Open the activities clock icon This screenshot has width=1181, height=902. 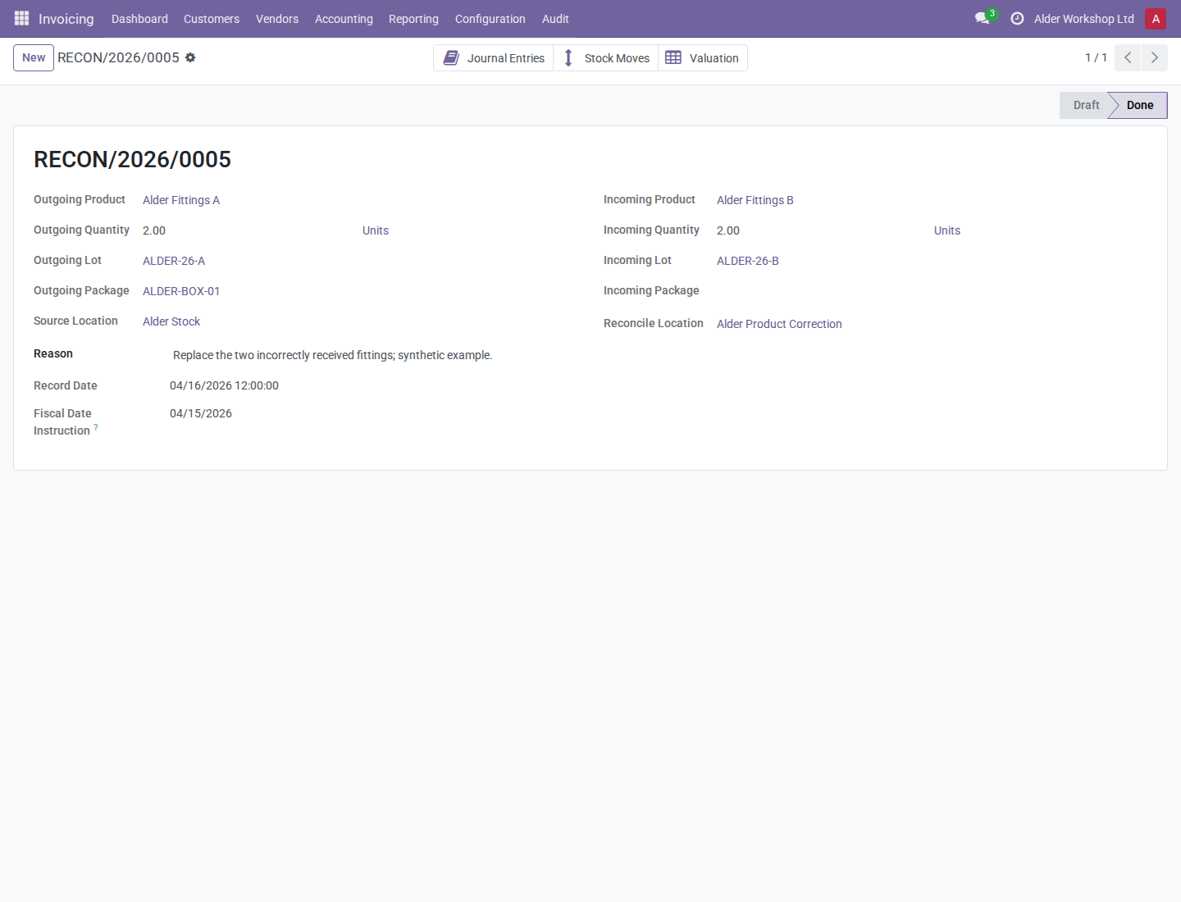pos(1017,18)
